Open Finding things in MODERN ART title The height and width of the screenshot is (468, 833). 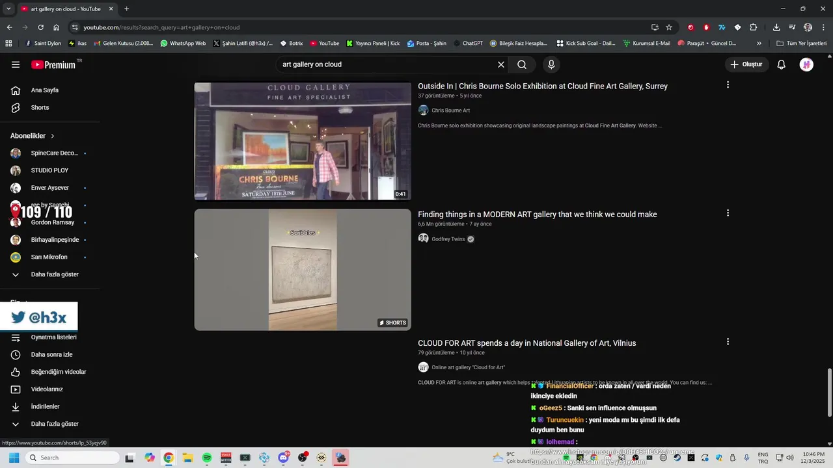tap(538, 214)
